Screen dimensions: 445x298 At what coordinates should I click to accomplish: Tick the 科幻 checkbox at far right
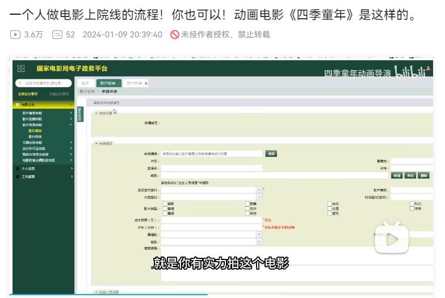[412, 203]
